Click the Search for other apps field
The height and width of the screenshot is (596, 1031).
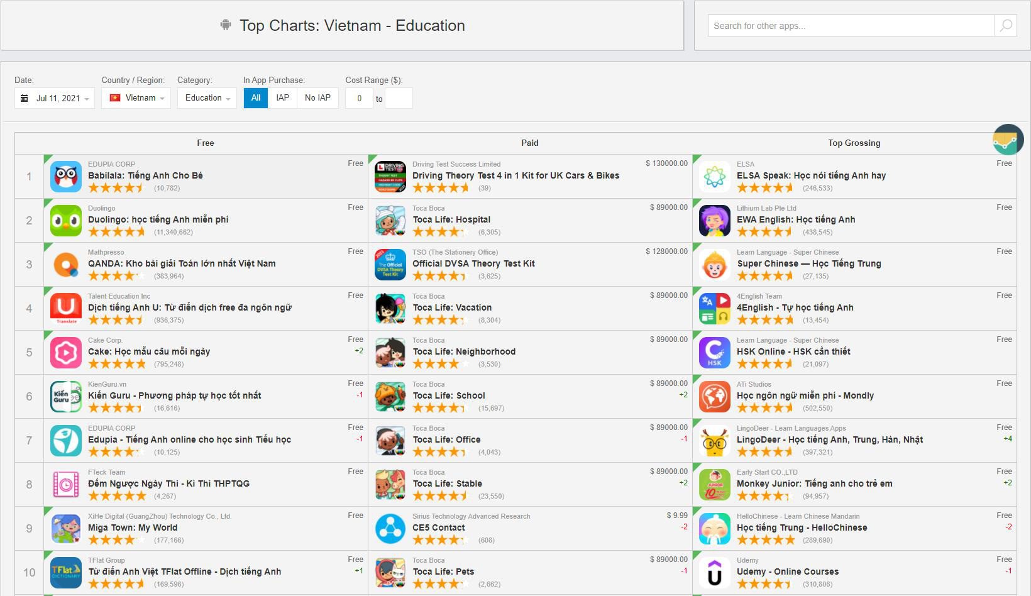click(x=851, y=26)
